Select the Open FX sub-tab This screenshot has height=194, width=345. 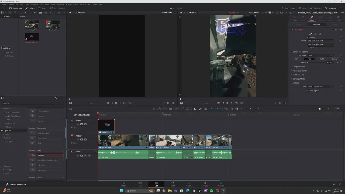point(317,25)
